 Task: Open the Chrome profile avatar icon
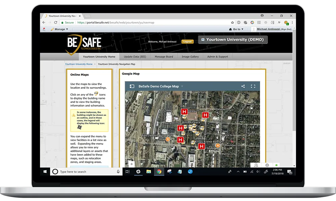262,16
